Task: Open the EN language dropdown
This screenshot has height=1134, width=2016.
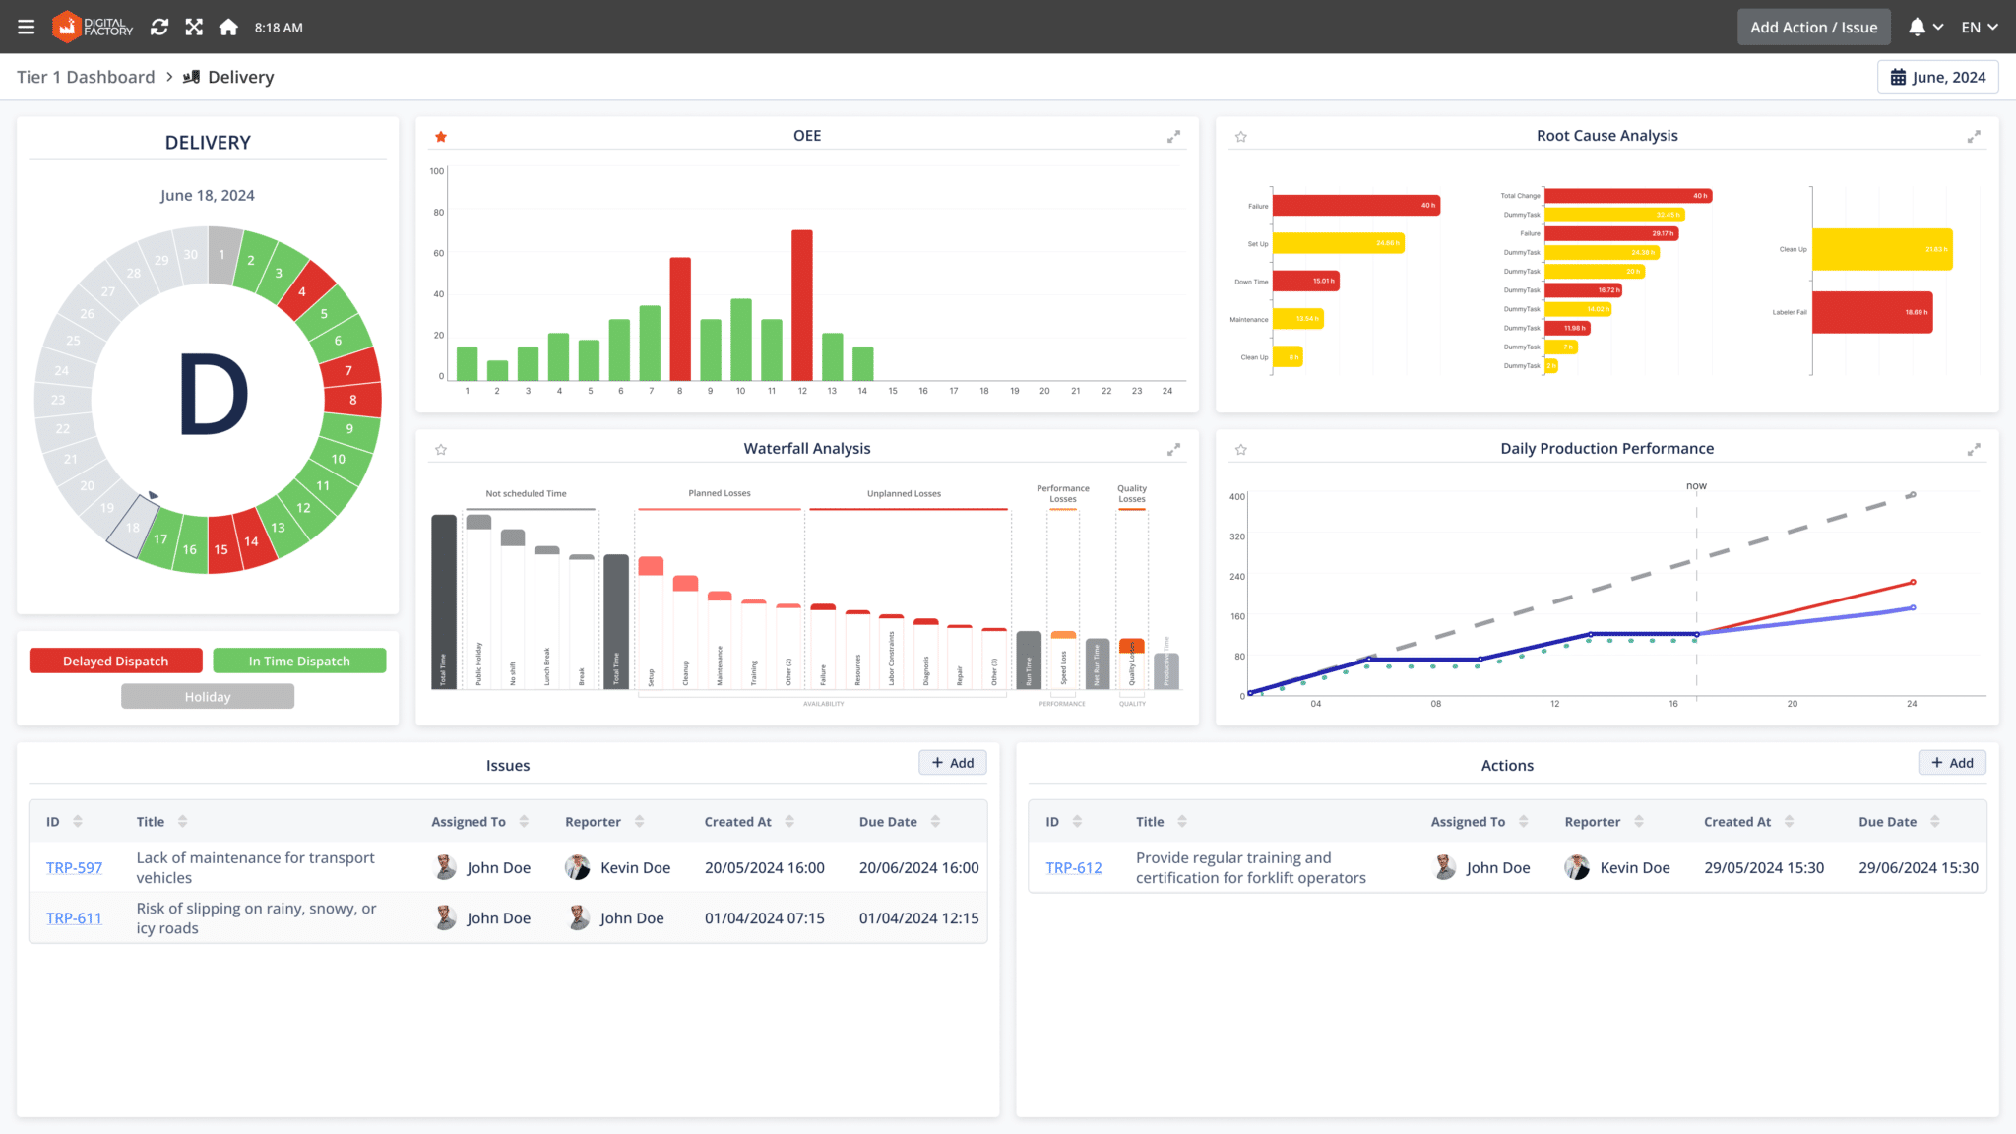Action: (1979, 27)
